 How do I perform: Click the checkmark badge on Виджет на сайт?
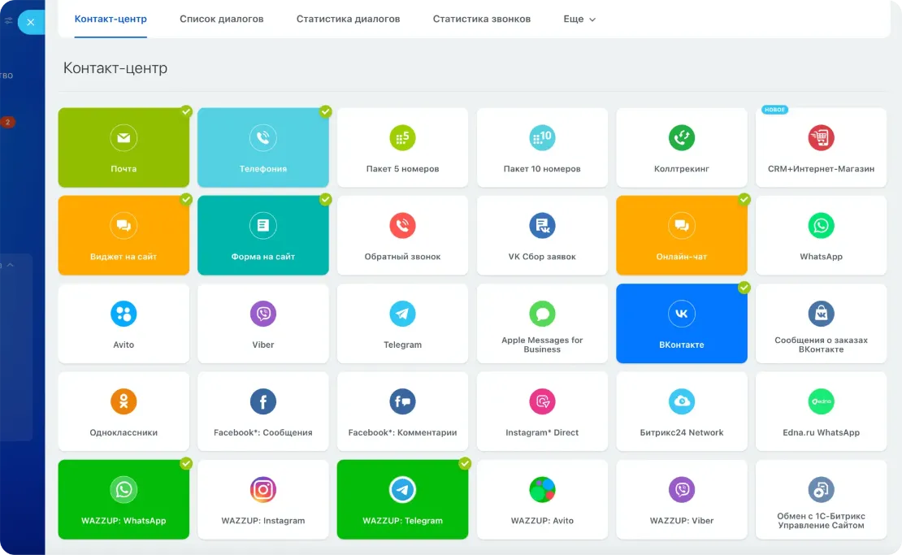186,199
